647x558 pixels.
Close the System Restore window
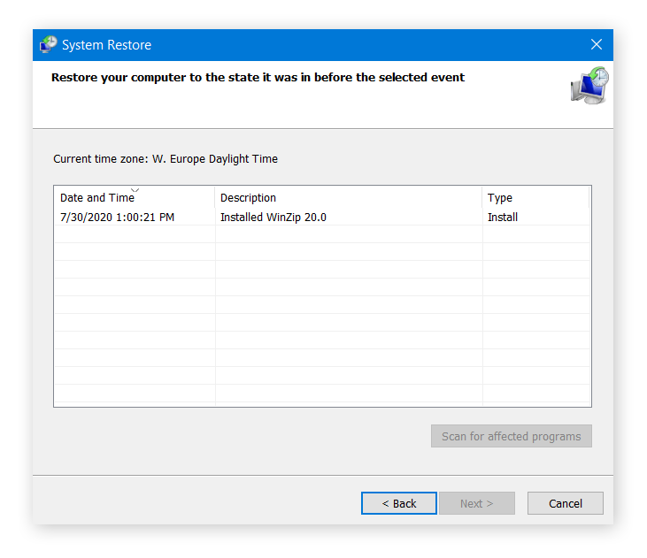[597, 44]
